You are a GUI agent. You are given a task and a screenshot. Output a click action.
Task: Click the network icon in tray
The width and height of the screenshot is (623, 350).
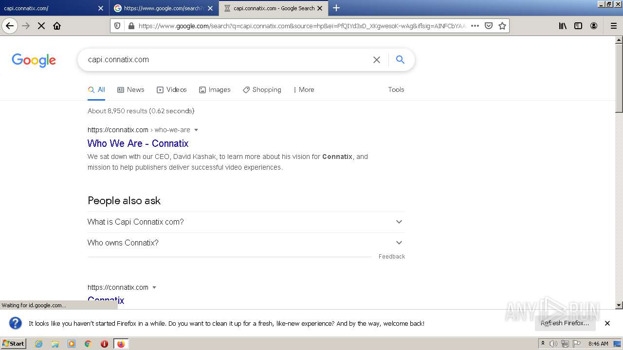pyautogui.click(x=565, y=344)
